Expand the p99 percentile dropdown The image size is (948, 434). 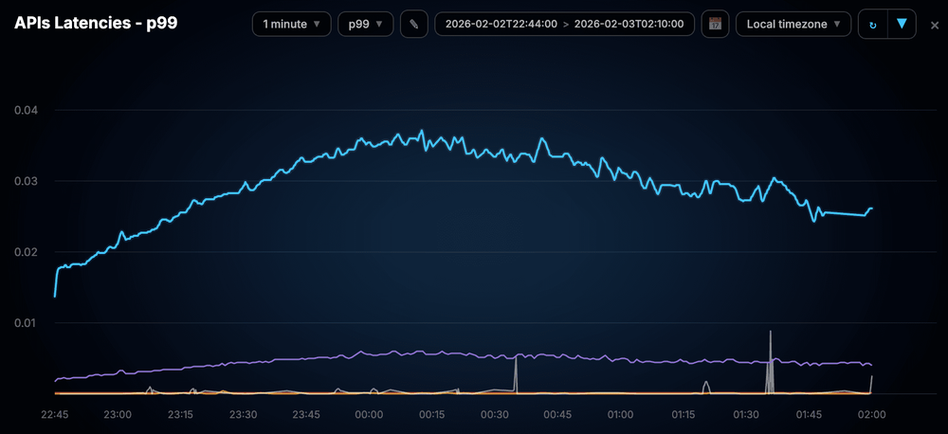click(365, 24)
